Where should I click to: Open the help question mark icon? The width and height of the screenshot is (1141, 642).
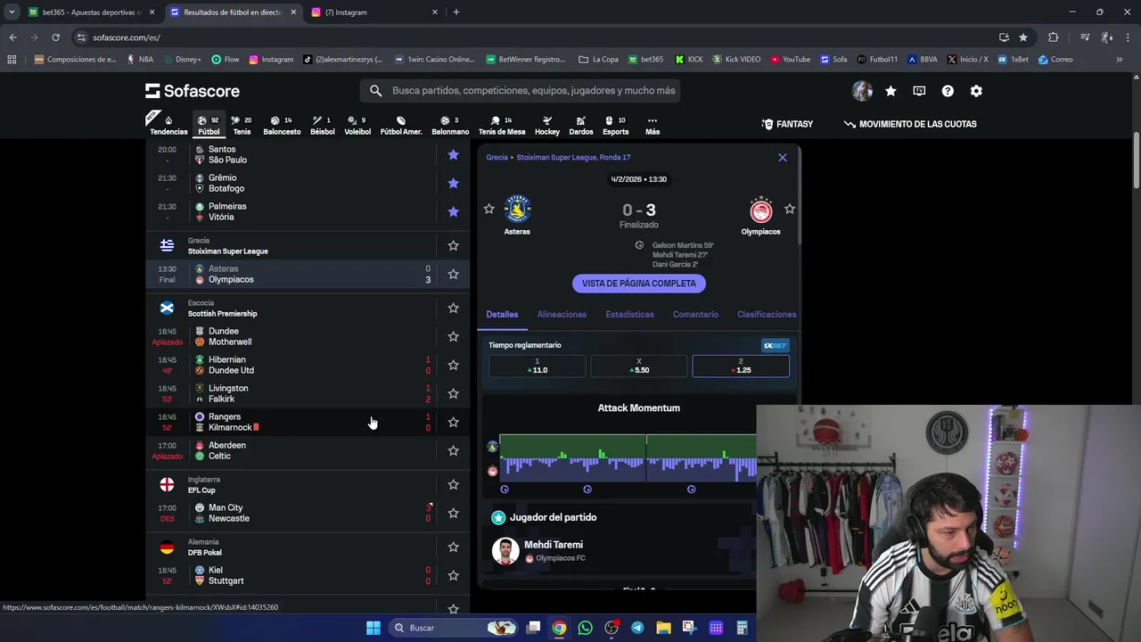pos(948,91)
